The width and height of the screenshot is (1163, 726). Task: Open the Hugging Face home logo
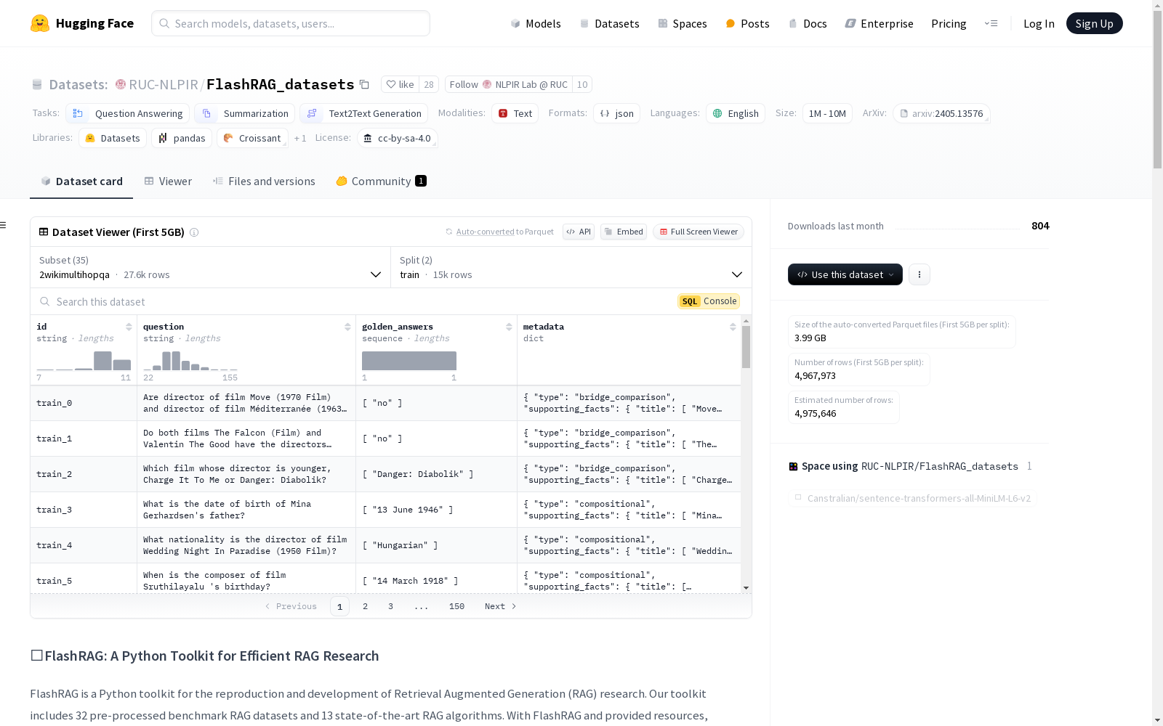tap(82, 23)
